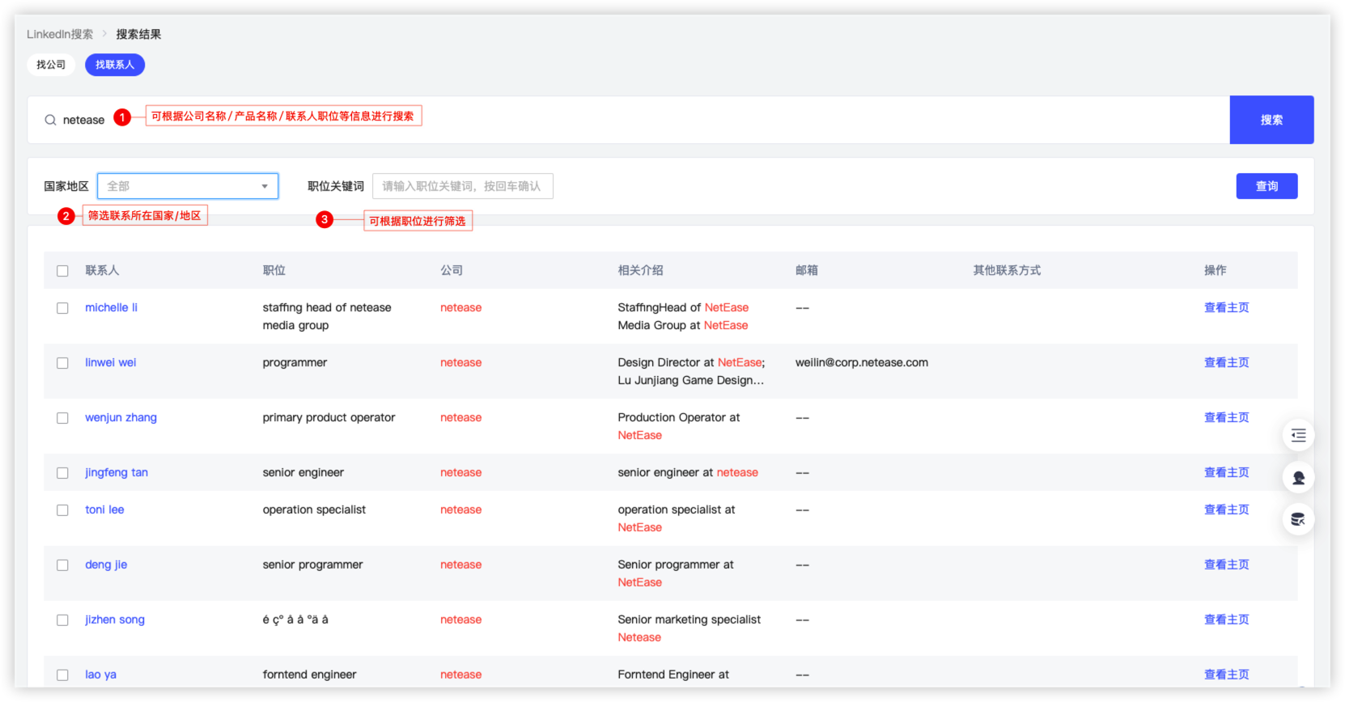The image size is (1345, 702).
Task: Click the 联系人 column header
Action: (102, 270)
